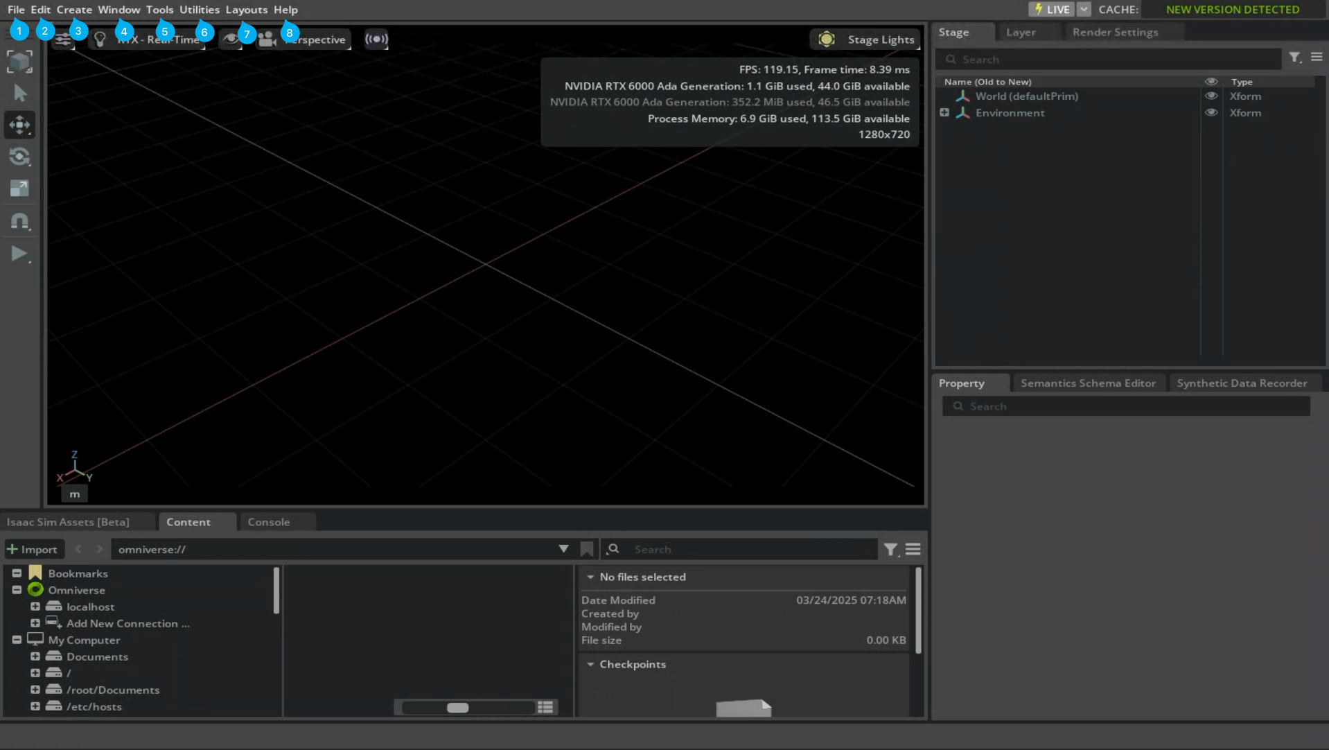
Task: Open the Edit menu
Action: point(40,10)
